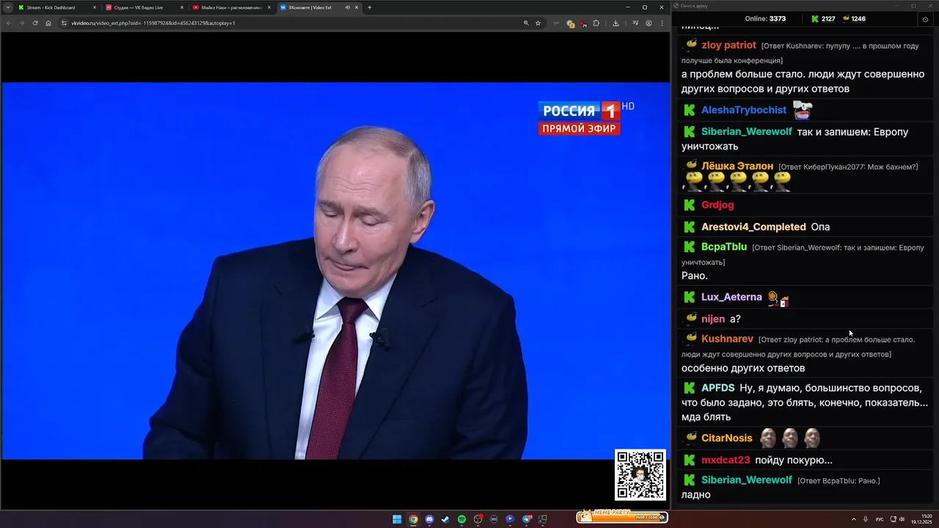Close the ВКонтакте | Video Ext tab
This screenshot has height=528, width=939.
tap(357, 7)
